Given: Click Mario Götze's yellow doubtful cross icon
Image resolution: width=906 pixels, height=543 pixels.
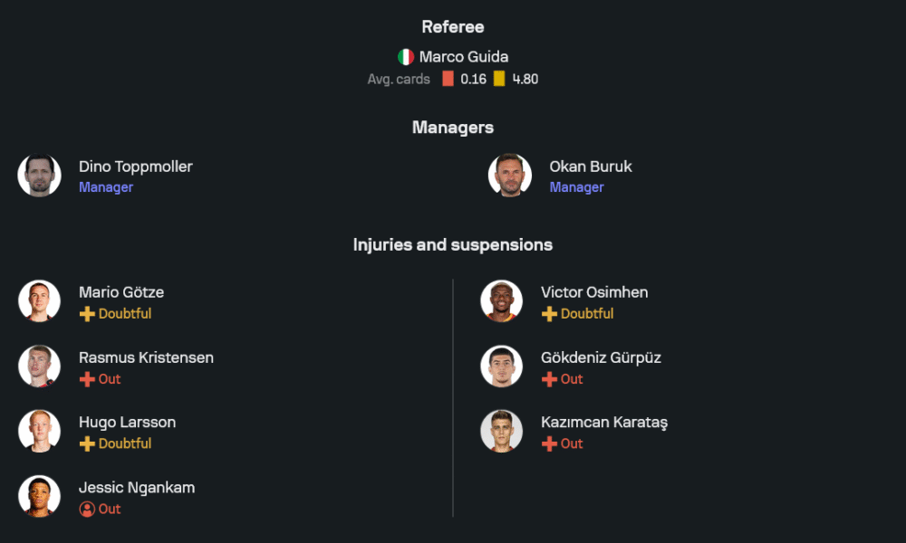Looking at the screenshot, I should coord(87,314).
